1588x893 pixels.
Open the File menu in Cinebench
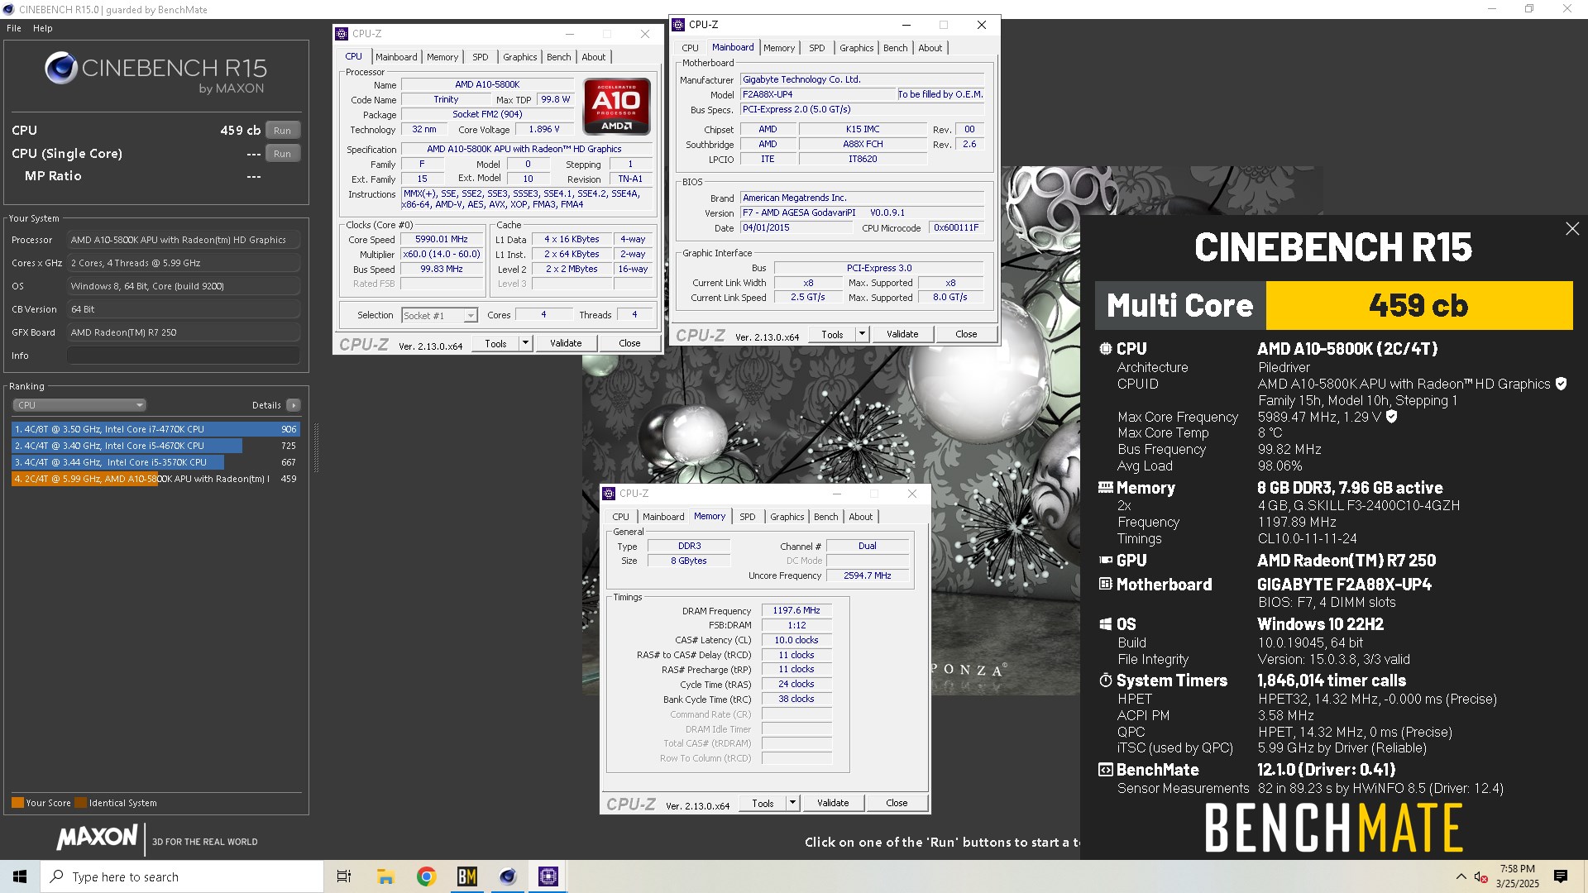coord(14,28)
